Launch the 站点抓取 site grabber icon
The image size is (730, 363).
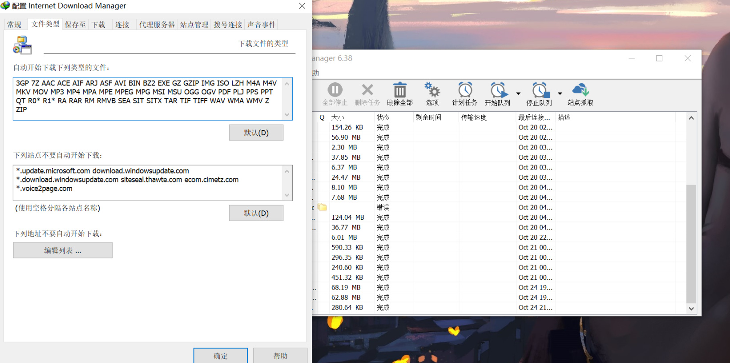581,90
